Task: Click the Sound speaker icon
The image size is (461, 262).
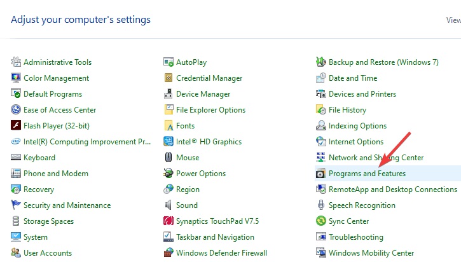Action: (x=169, y=205)
